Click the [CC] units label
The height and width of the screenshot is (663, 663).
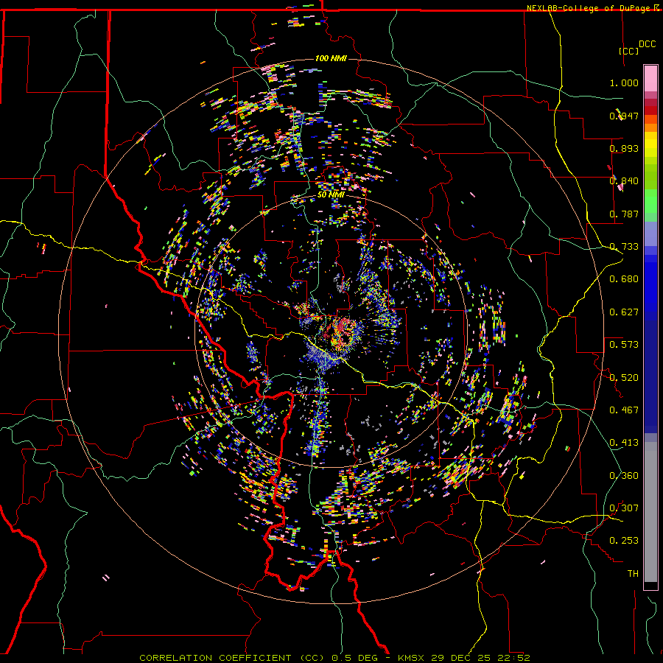[x=629, y=51]
